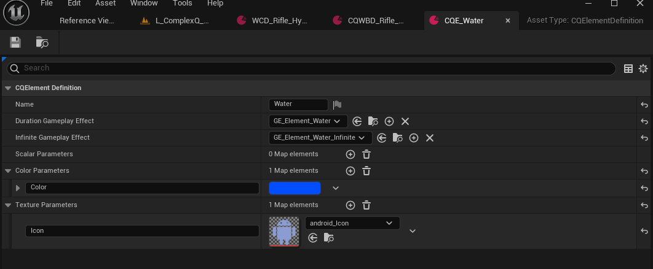
Task: Click the Scalar Parameters property label
Action: [44, 154]
